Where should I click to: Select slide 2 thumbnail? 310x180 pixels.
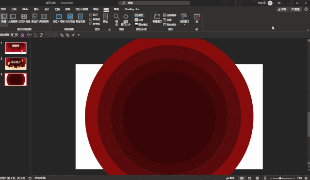[16, 64]
